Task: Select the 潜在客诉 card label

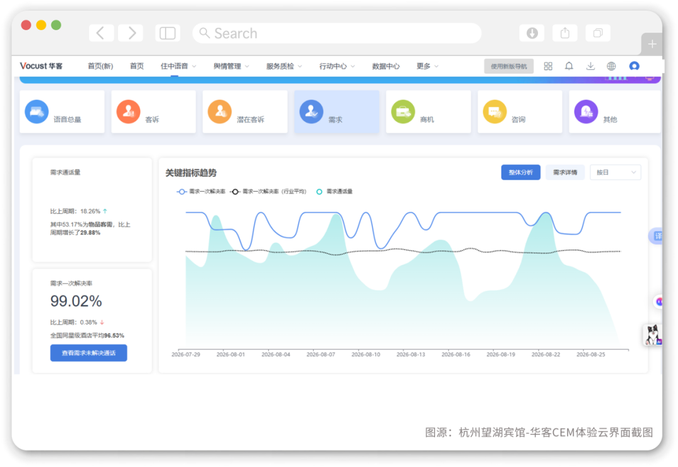Action: point(250,119)
